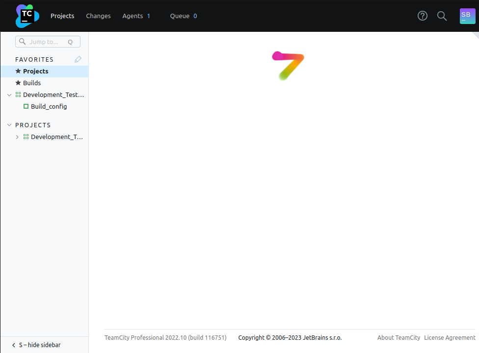Viewport: 479px width, 353px height.
Task: Open the help question mark icon
Action: point(423,16)
